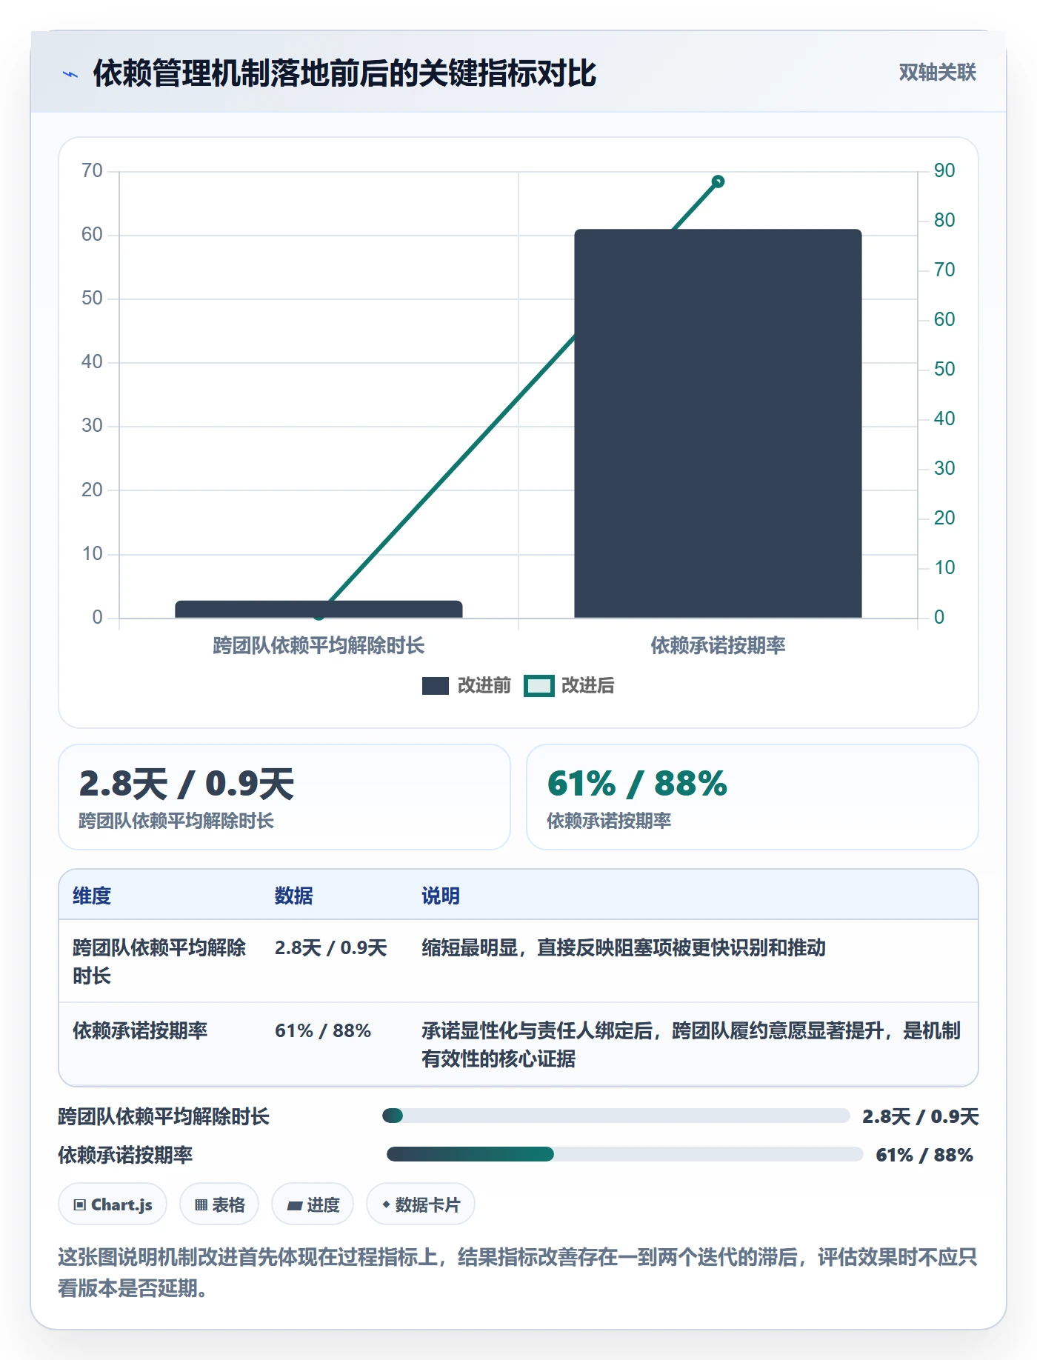Click the 跨团队依赖平均解除时长 table row name

click(159, 961)
